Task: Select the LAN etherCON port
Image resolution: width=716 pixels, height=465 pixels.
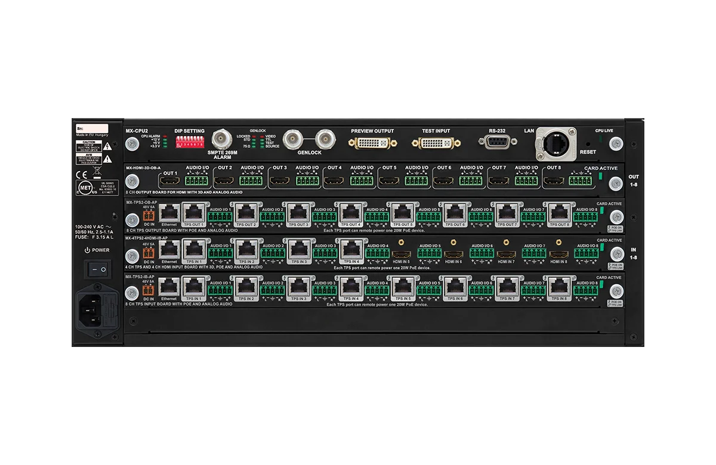Action: tap(557, 143)
